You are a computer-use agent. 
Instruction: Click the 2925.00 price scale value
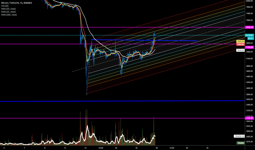click(250, 126)
